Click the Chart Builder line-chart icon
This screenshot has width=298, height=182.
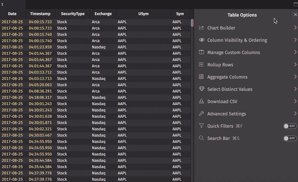(x=201, y=28)
